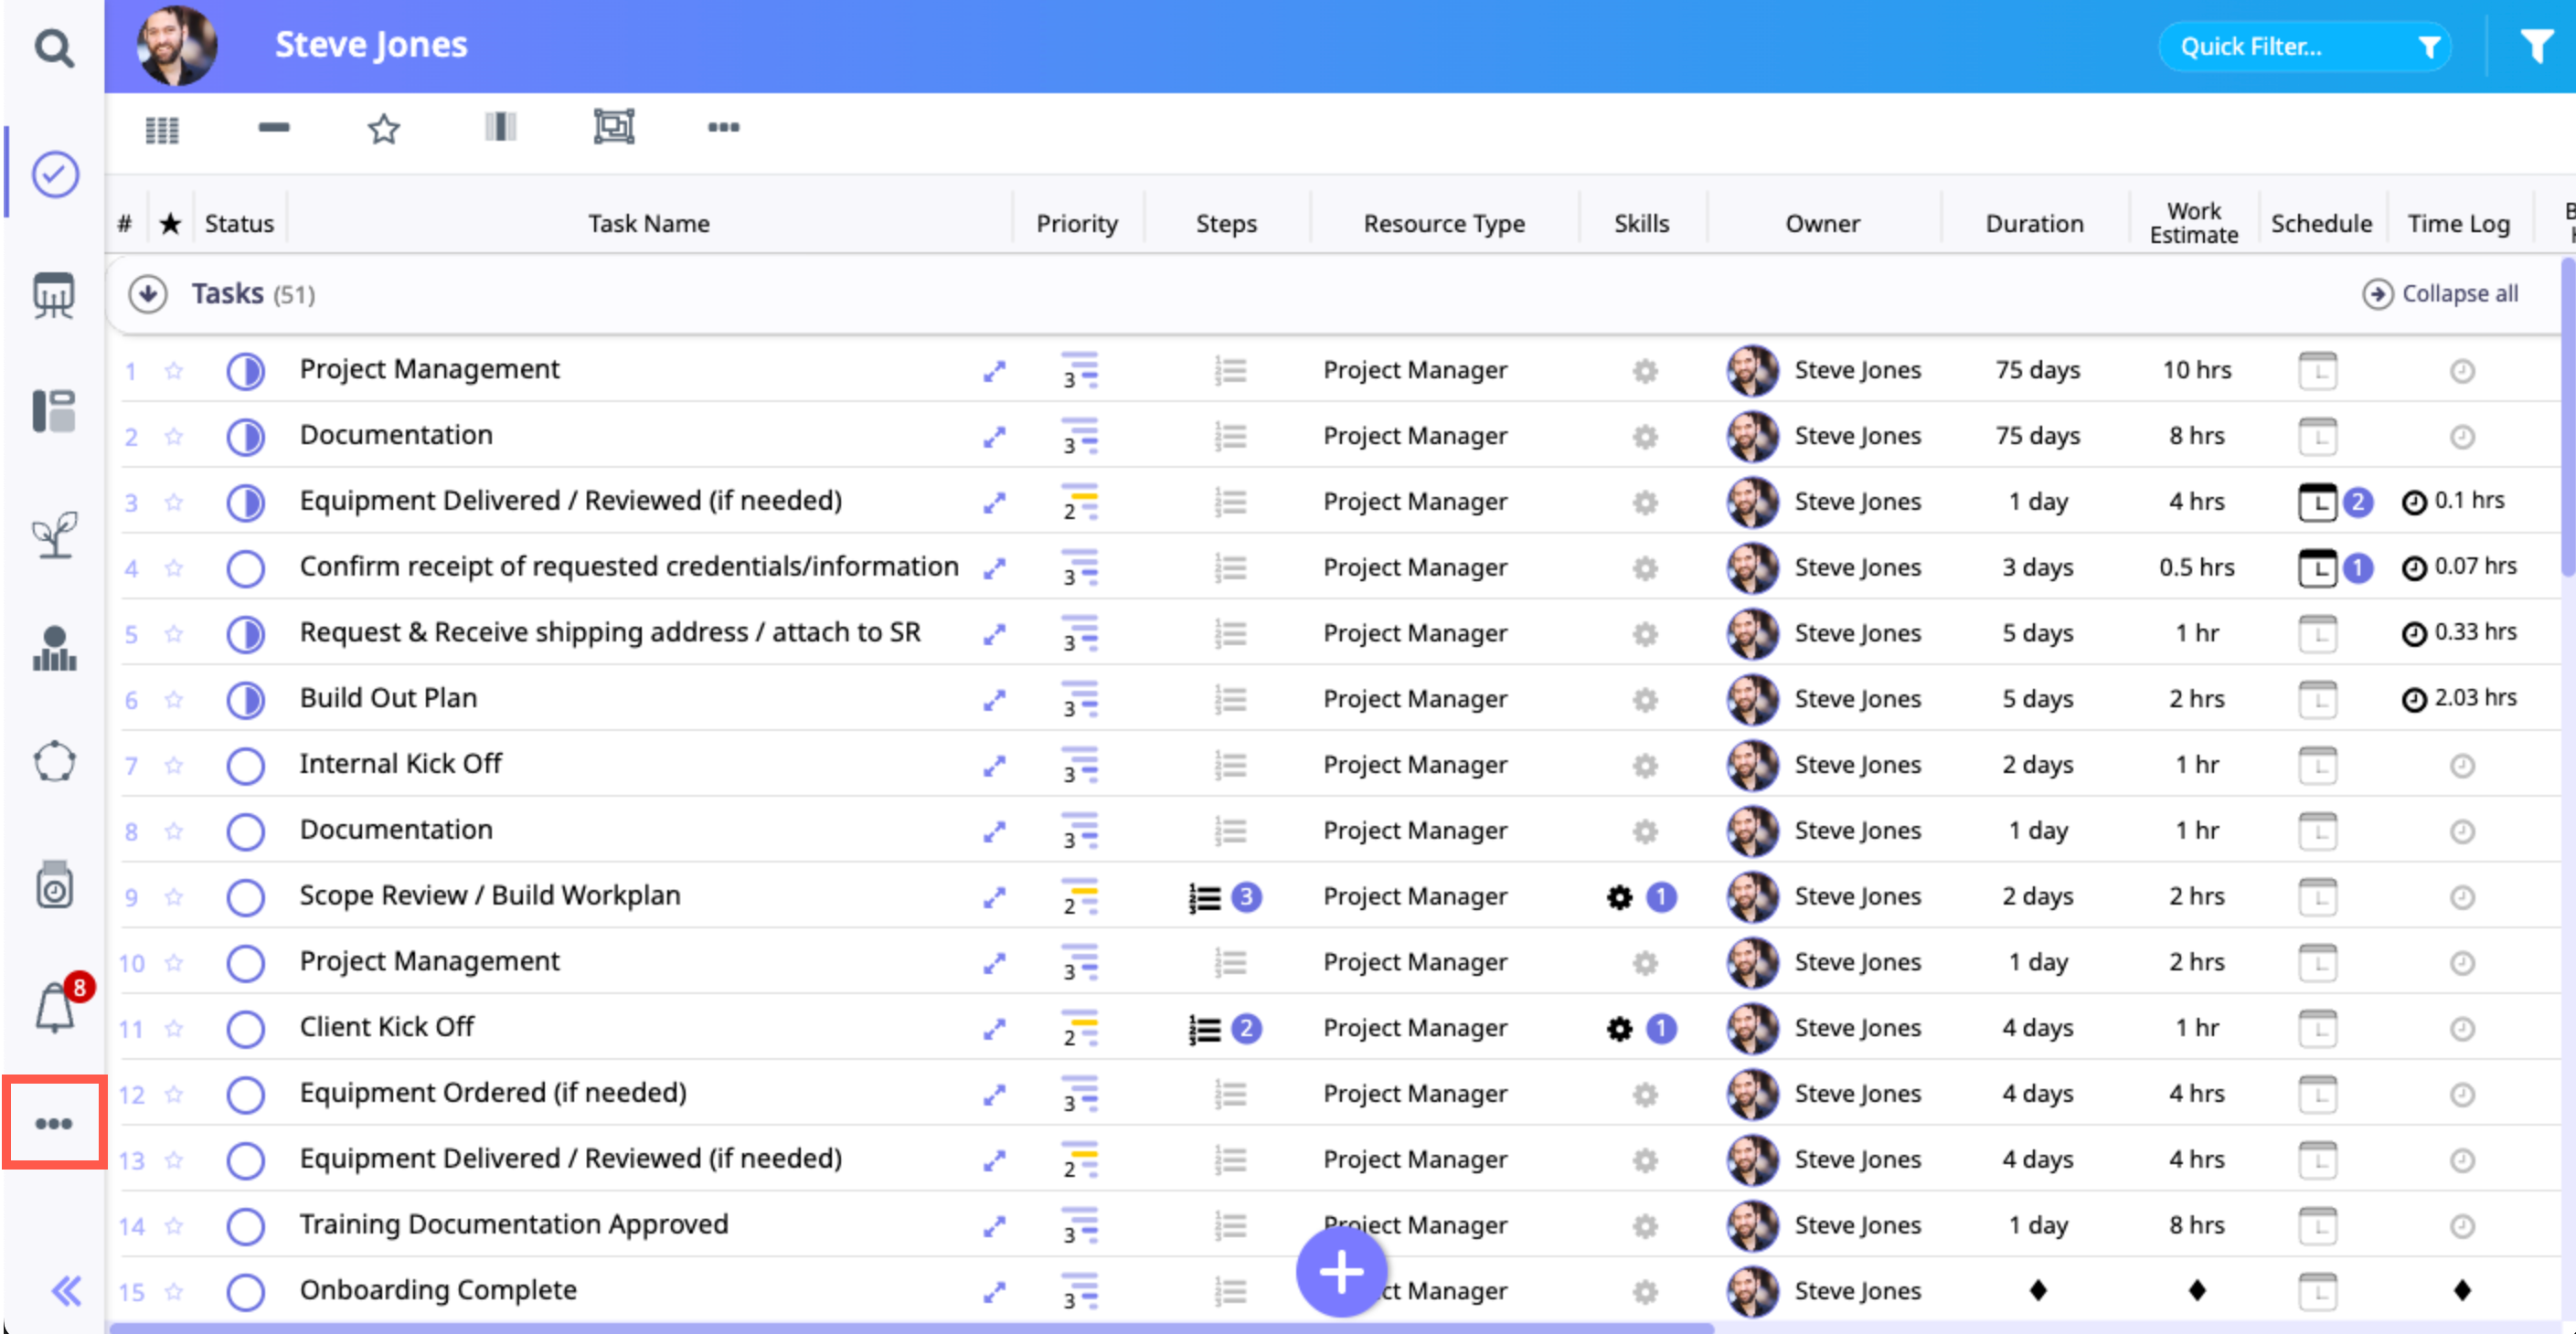Click the grid view toolbar icon
The width and height of the screenshot is (2576, 1334).
[x=162, y=130]
